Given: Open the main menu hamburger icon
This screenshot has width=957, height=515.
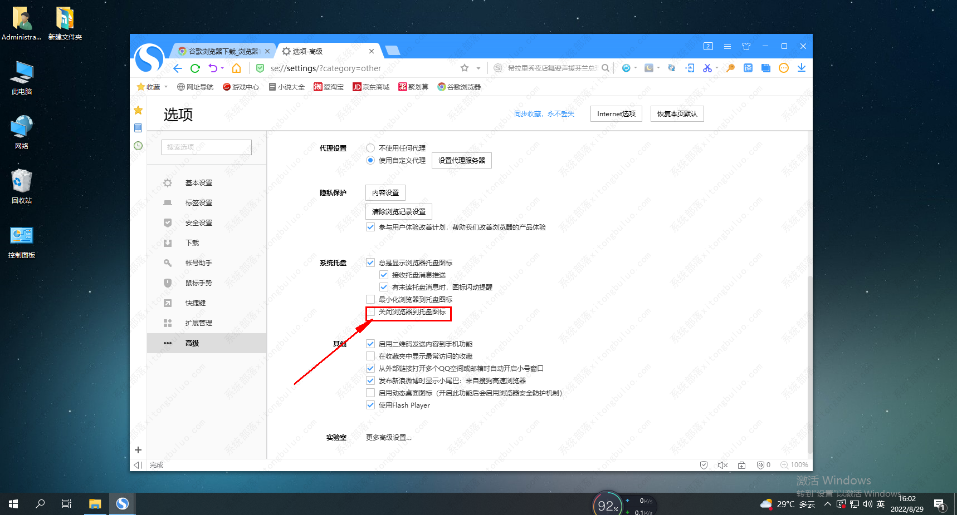Looking at the screenshot, I should 727,46.
